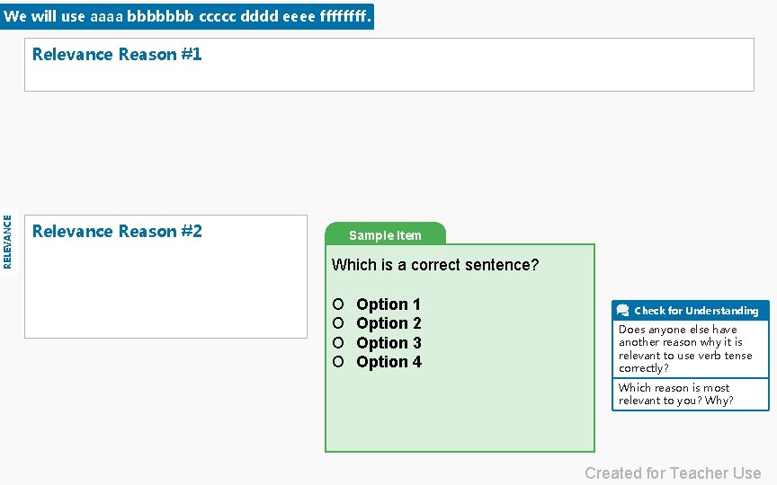Click the 'Check for Understanding' header text
777x485 pixels.
click(696, 311)
